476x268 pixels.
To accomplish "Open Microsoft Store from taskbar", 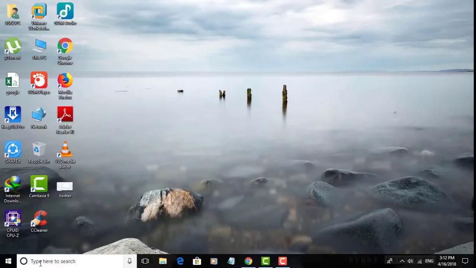I will pos(197,261).
